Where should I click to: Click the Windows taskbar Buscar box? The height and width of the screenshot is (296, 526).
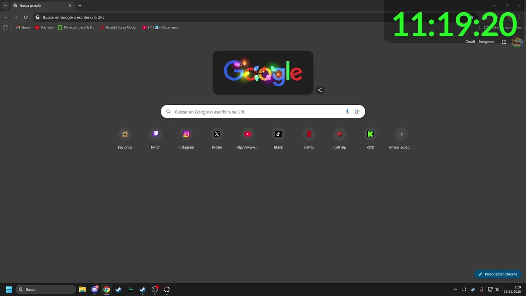[x=46, y=289]
